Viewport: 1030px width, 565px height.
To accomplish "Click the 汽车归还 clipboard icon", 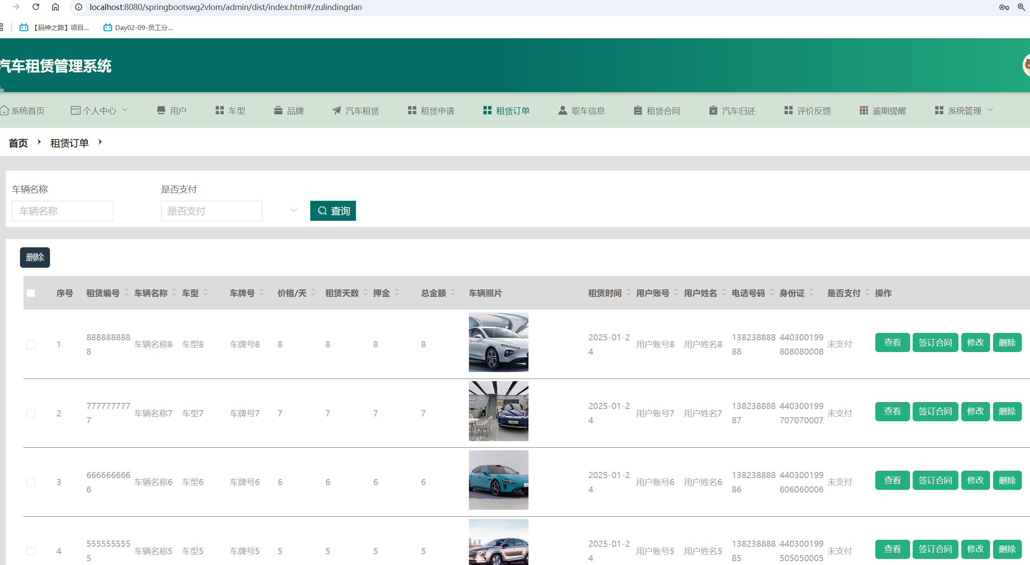I will click(713, 110).
